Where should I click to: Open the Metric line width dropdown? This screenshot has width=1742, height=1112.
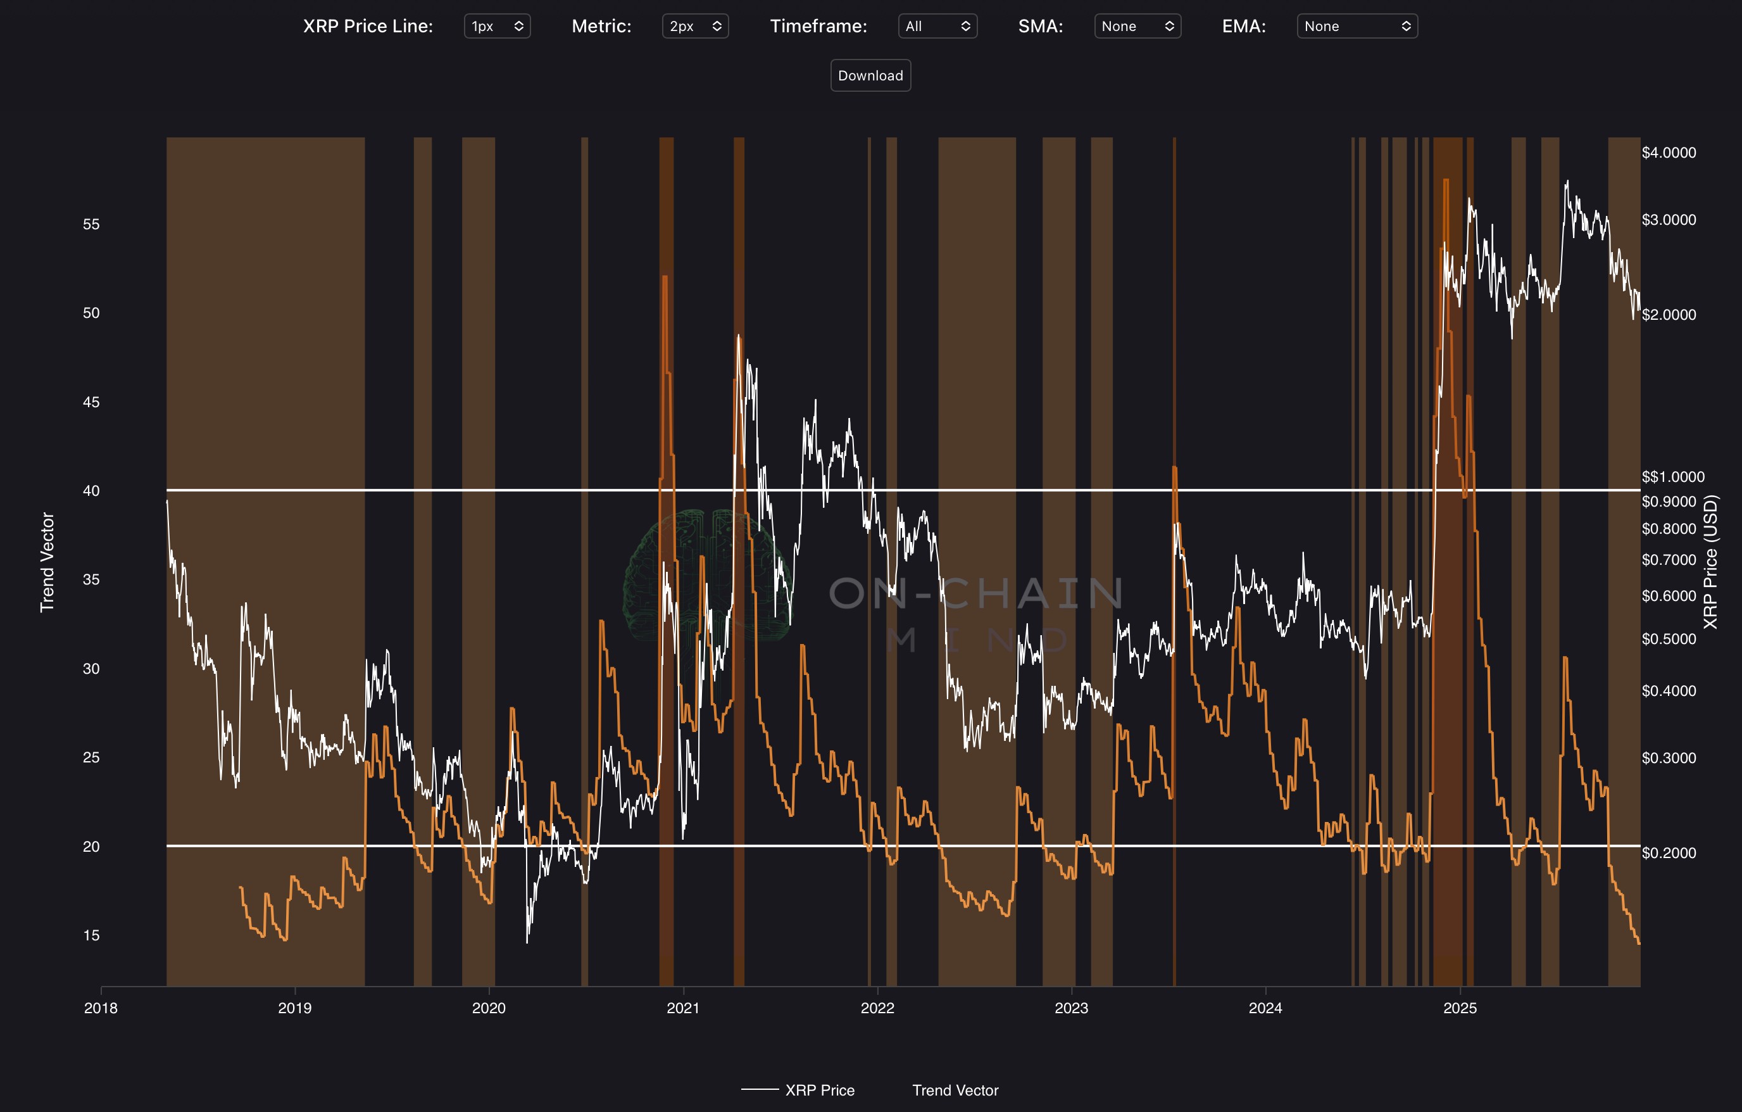point(694,26)
